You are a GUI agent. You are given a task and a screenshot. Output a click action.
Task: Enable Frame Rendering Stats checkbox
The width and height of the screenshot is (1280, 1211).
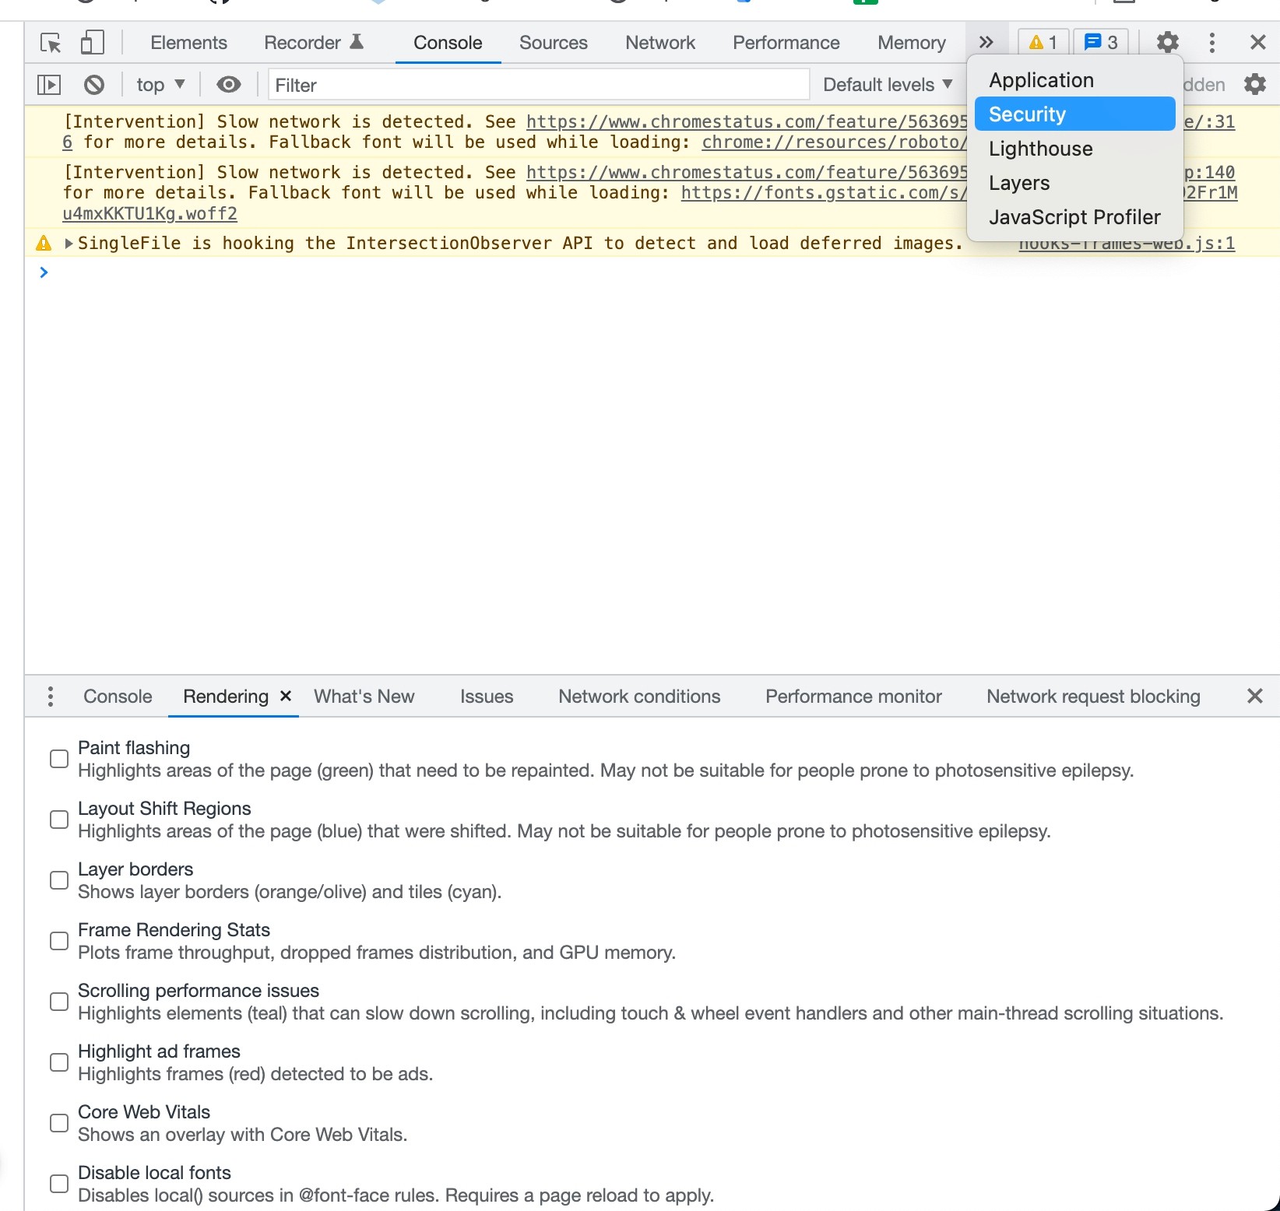[59, 941]
